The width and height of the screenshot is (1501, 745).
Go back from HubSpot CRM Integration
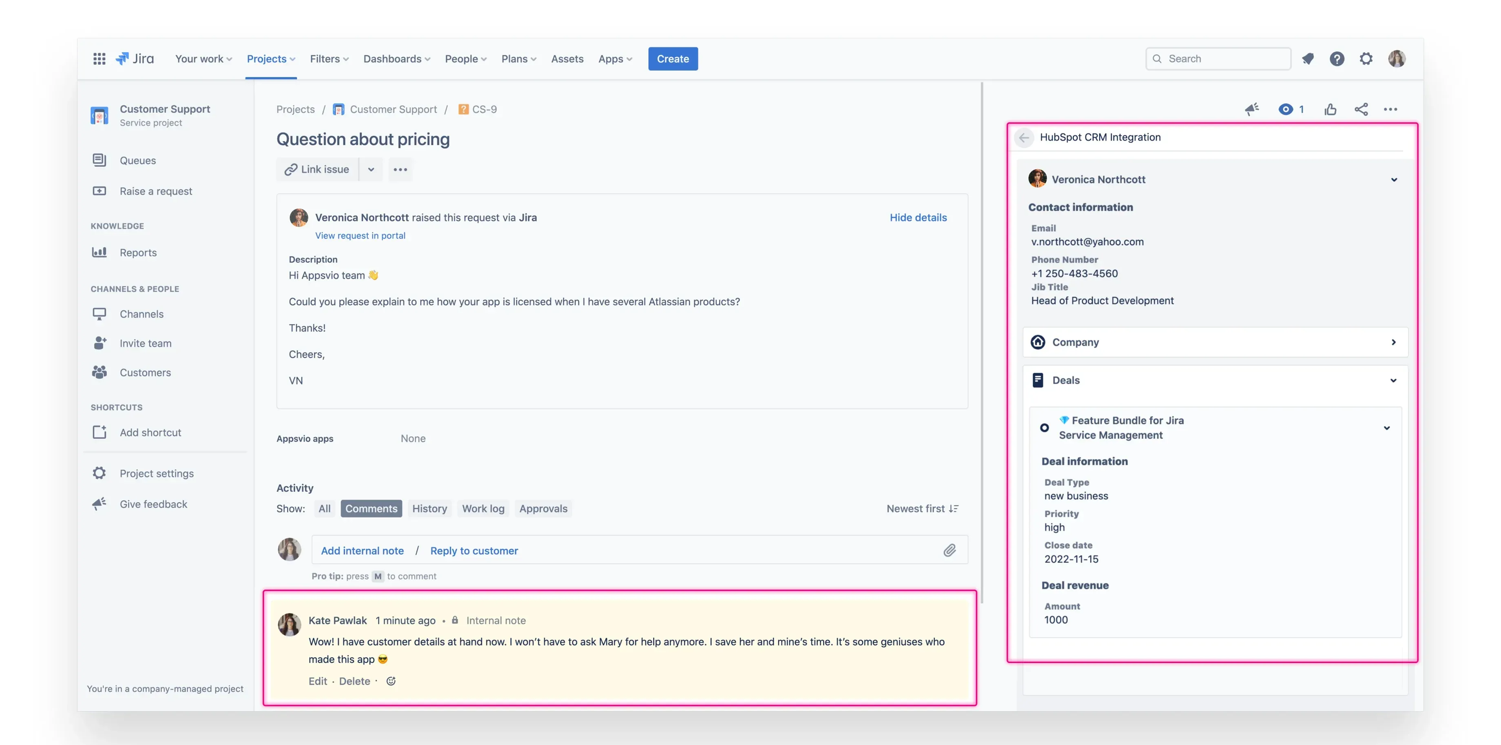[x=1024, y=137]
